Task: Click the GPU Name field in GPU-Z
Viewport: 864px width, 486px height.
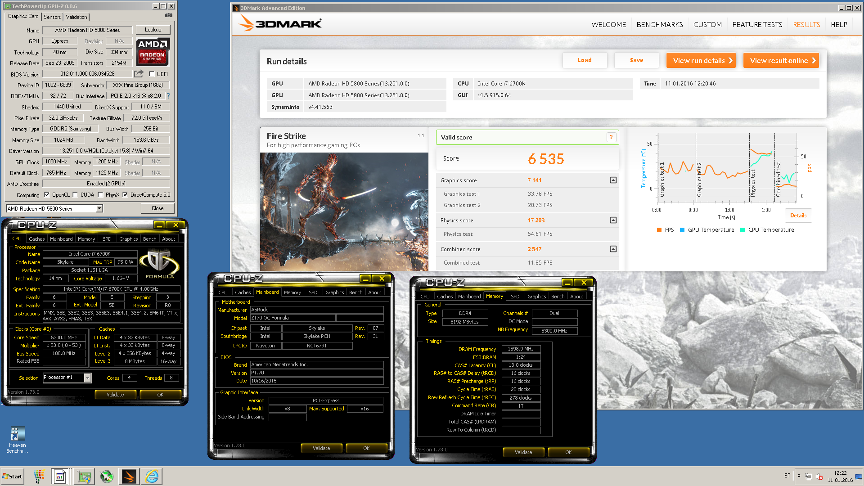Action: [87, 30]
